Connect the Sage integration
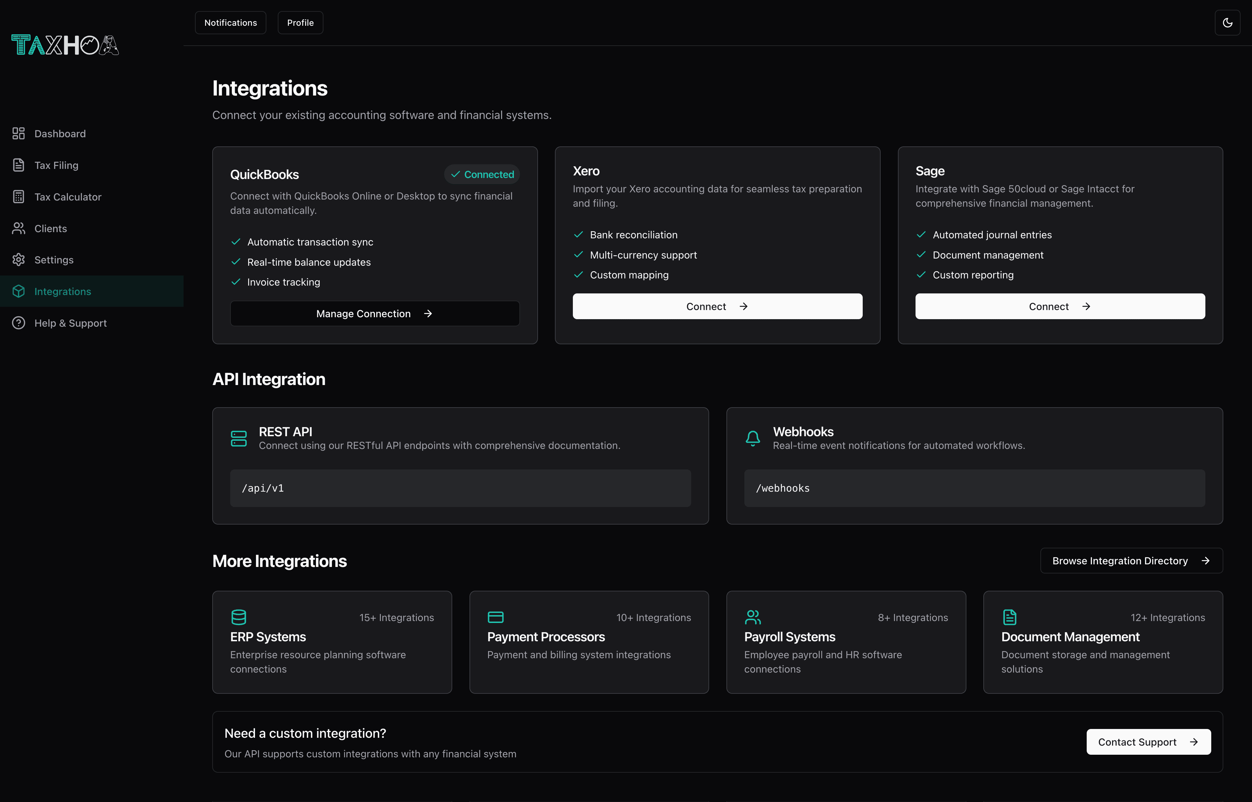1252x802 pixels. pyautogui.click(x=1060, y=306)
